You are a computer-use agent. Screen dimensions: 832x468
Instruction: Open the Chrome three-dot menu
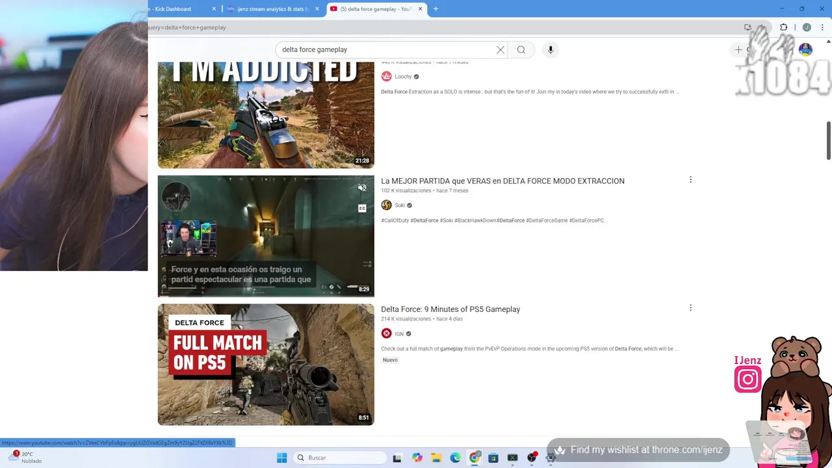click(822, 27)
